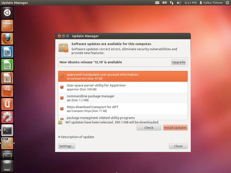Open the Falko Timme user menu
The width and height of the screenshot is (231, 173).
pos(211,3)
